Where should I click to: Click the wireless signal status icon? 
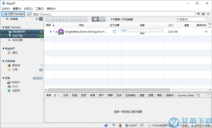pyautogui.click(x=114, y=126)
